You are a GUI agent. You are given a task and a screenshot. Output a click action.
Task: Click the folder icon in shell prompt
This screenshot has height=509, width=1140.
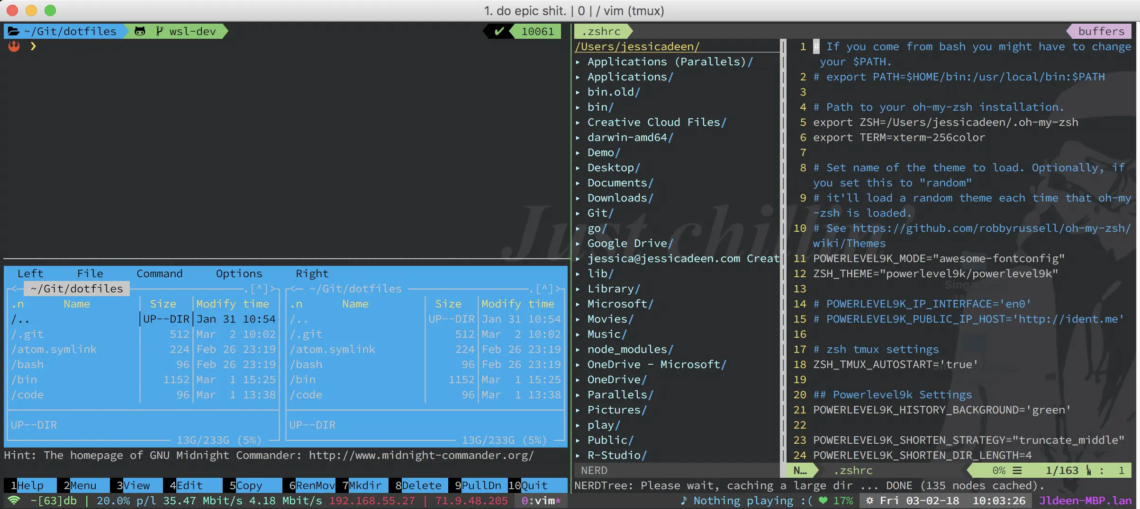[14, 31]
